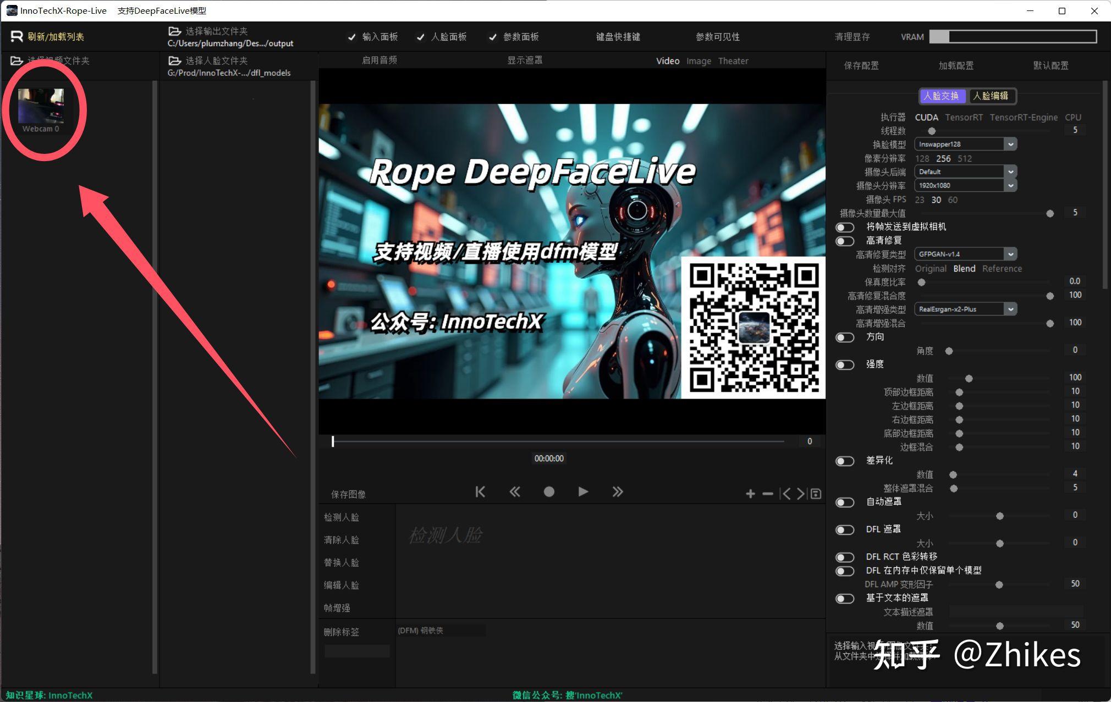1111x702 pixels.
Task: Turn on the 强度 toggle
Action: tap(845, 364)
